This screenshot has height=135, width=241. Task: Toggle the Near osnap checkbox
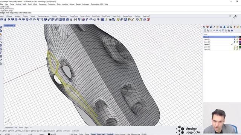pyautogui.click(x=3, y=131)
